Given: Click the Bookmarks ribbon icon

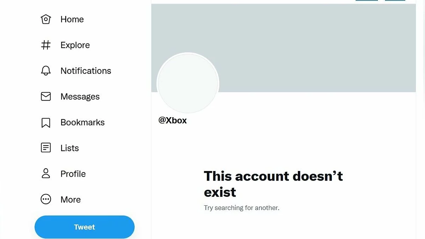Looking at the screenshot, I should click(46, 123).
